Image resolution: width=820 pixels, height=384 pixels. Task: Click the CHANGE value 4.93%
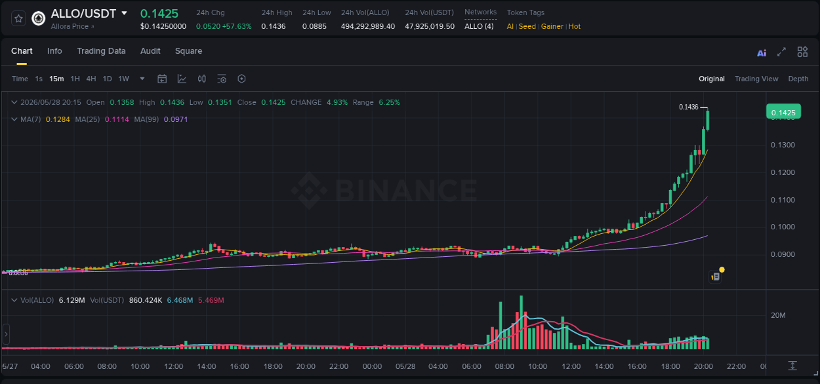[x=337, y=102]
